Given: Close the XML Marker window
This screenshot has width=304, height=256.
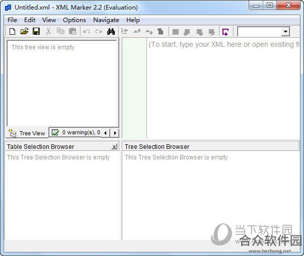Looking at the screenshot, I should pyautogui.click(x=288, y=5).
